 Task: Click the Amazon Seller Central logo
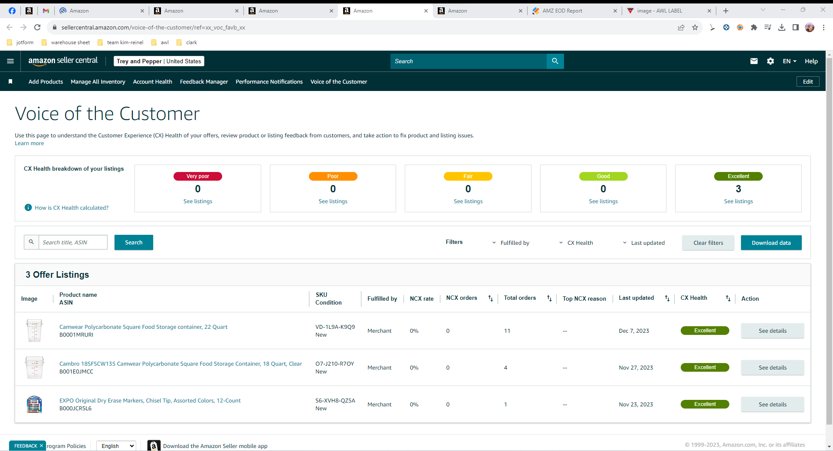(x=63, y=61)
